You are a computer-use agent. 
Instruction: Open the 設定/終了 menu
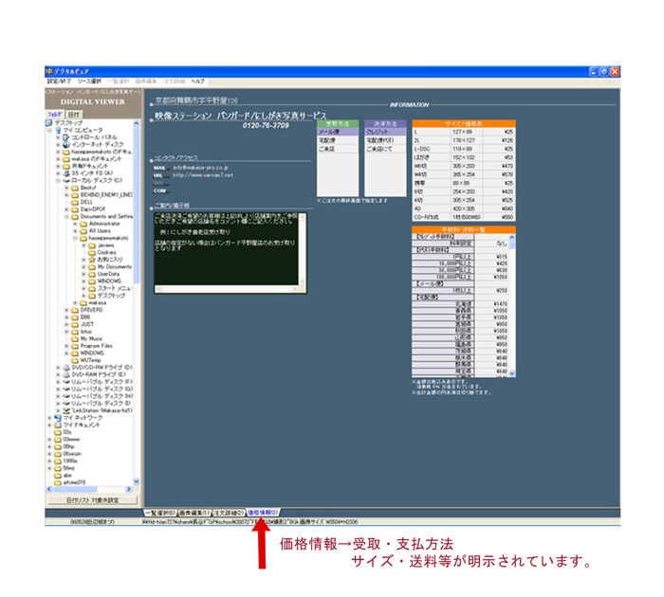point(59,81)
